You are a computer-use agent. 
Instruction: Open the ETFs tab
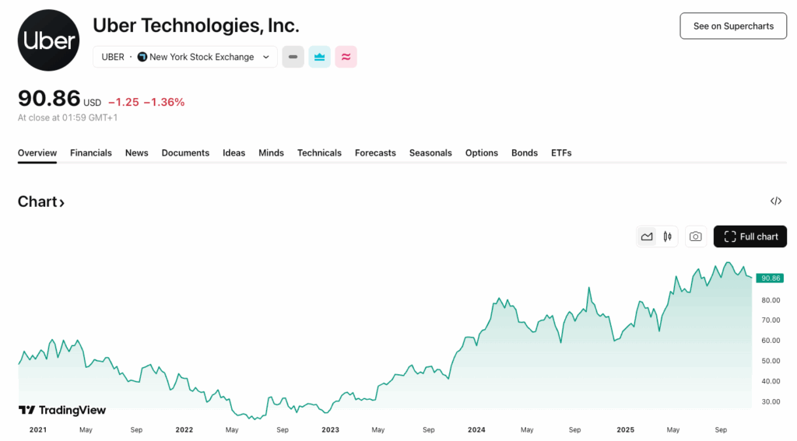(561, 153)
